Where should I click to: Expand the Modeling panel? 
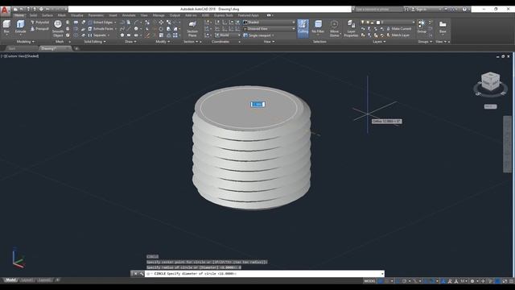coord(25,42)
